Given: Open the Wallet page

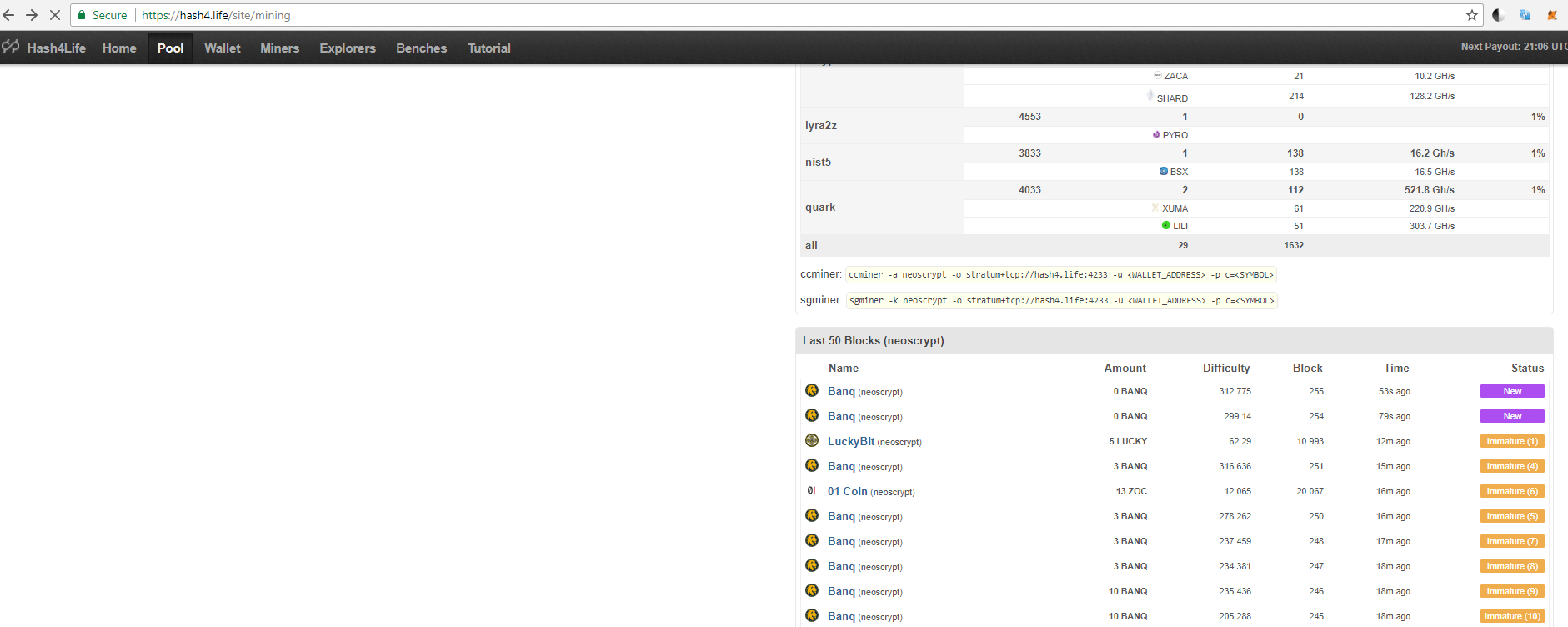Looking at the screenshot, I should pos(223,48).
